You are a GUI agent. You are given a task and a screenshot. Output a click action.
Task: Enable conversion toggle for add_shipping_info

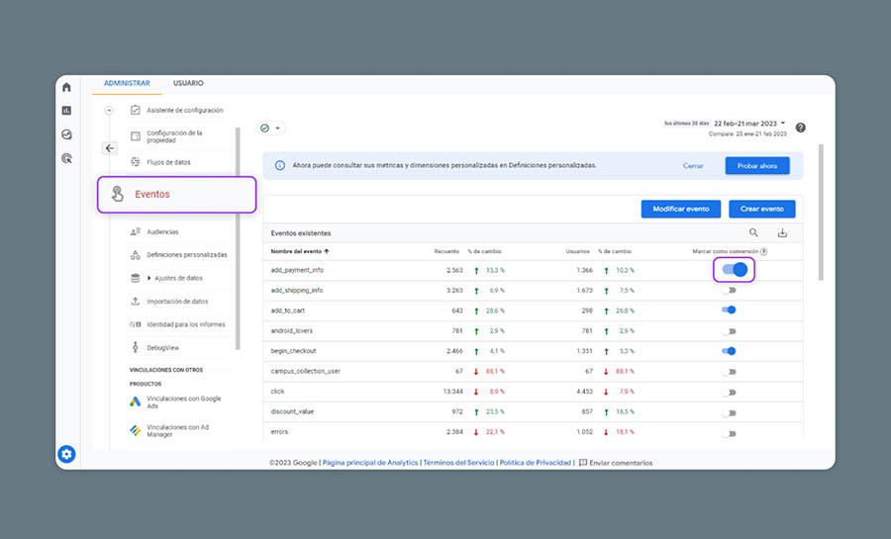tap(730, 290)
